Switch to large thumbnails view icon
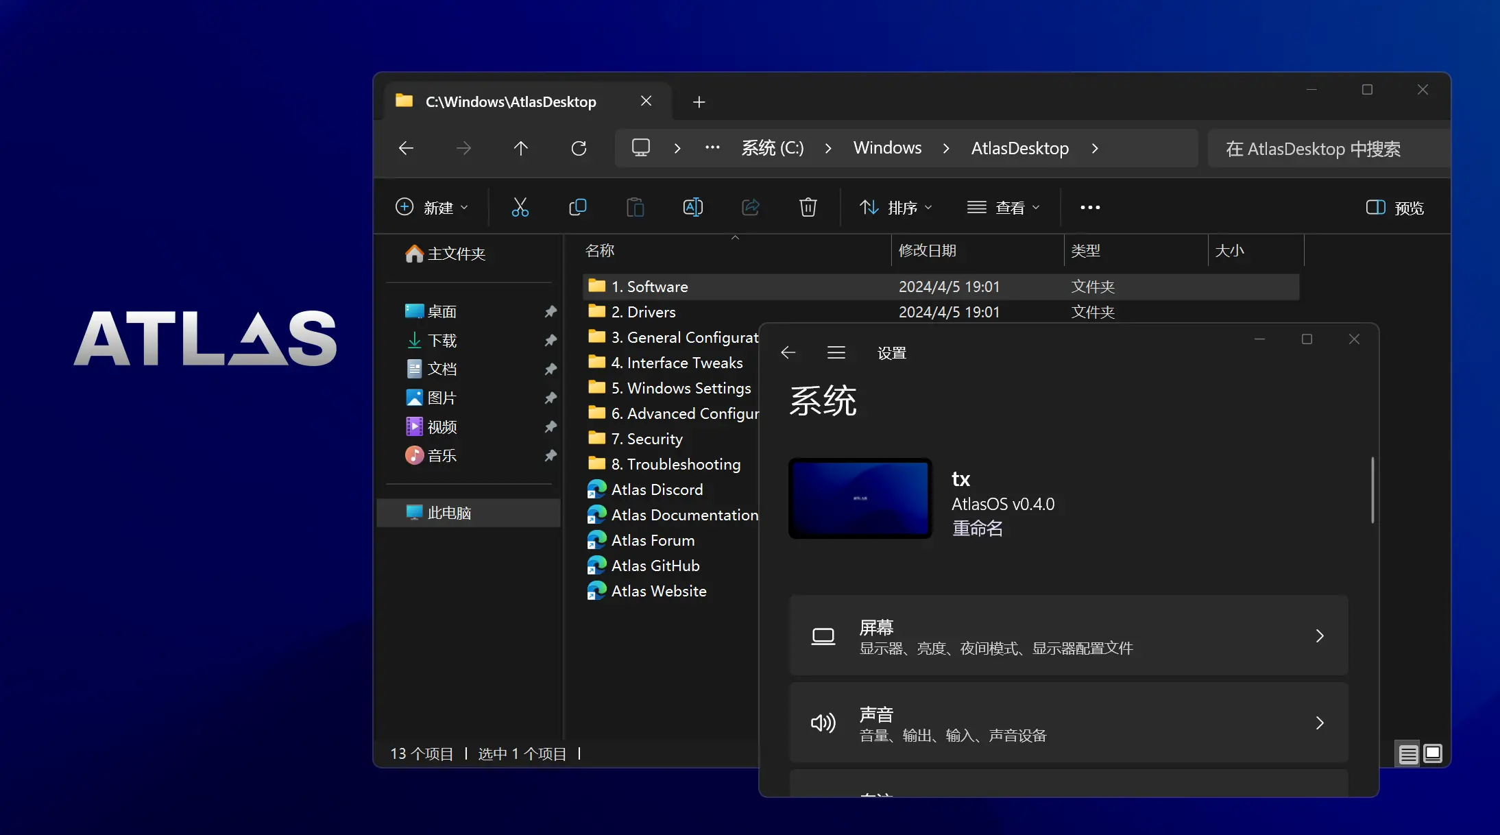The image size is (1500, 835). point(1433,754)
